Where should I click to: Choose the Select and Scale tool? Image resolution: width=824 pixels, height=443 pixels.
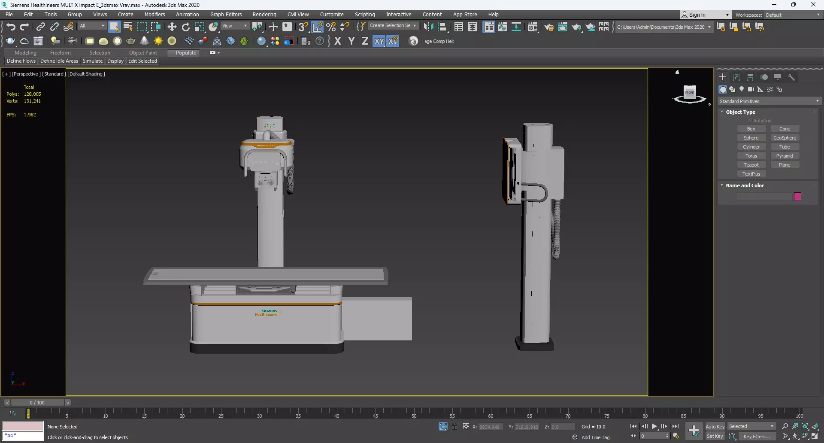click(200, 27)
